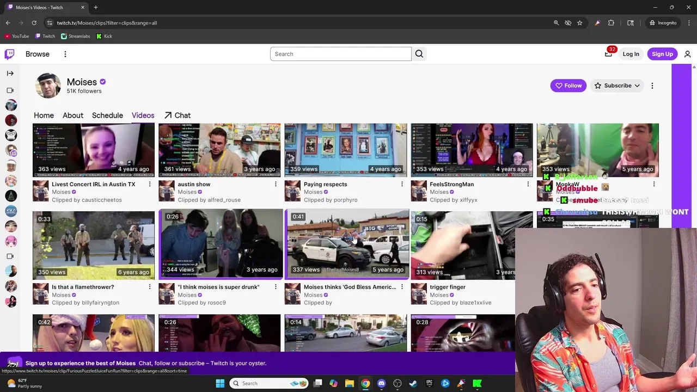
Task: Open Steam from the taskbar
Action: click(x=413, y=383)
